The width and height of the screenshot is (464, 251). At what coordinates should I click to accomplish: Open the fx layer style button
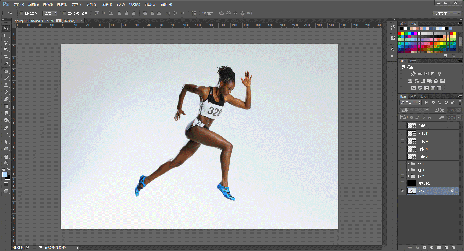coord(417,248)
